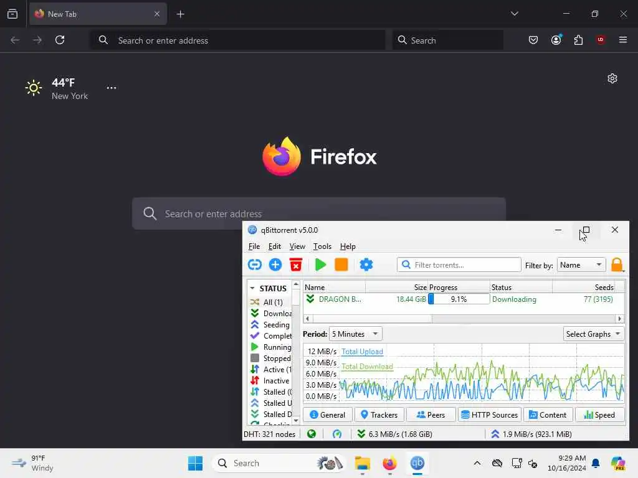The width and height of the screenshot is (638, 478).
Task: Reload the Firefox page
Action: click(x=60, y=40)
